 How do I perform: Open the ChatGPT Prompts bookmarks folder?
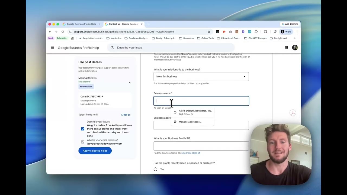click(255, 38)
